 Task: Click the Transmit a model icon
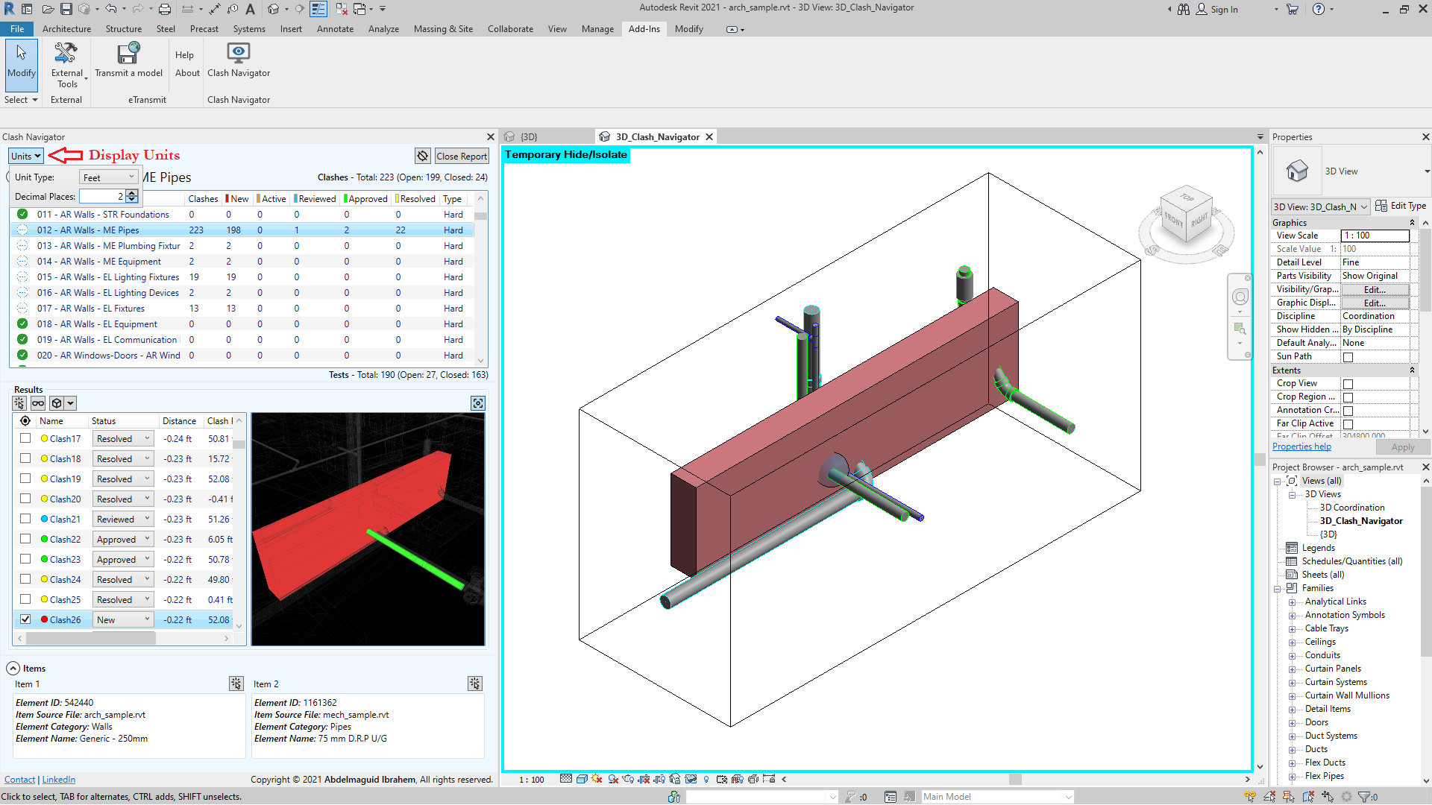[x=128, y=54]
